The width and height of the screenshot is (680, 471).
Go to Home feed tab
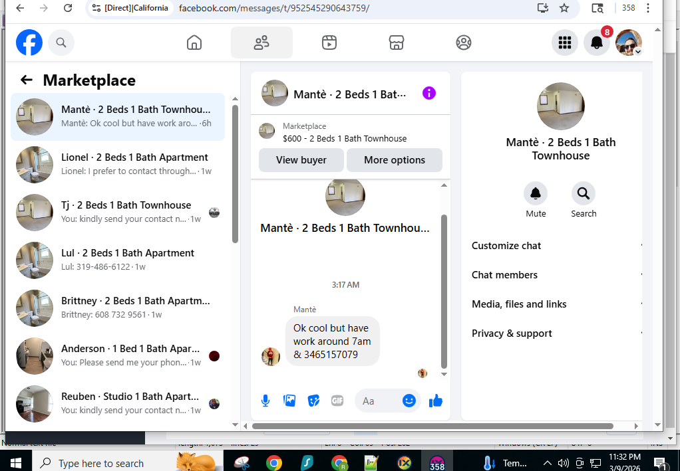[x=194, y=43]
